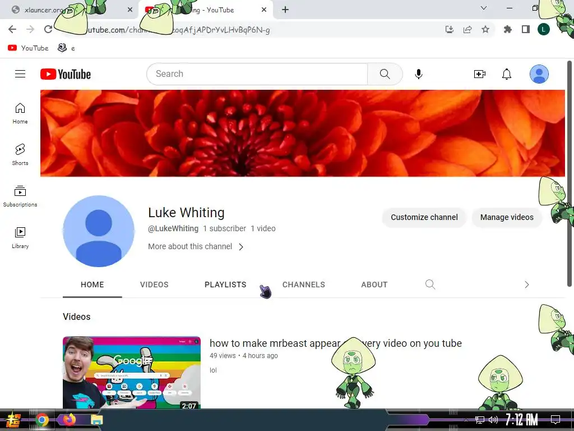Open the YouTube bookmark in bookmarks bar
The height and width of the screenshot is (431, 574).
(x=28, y=48)
